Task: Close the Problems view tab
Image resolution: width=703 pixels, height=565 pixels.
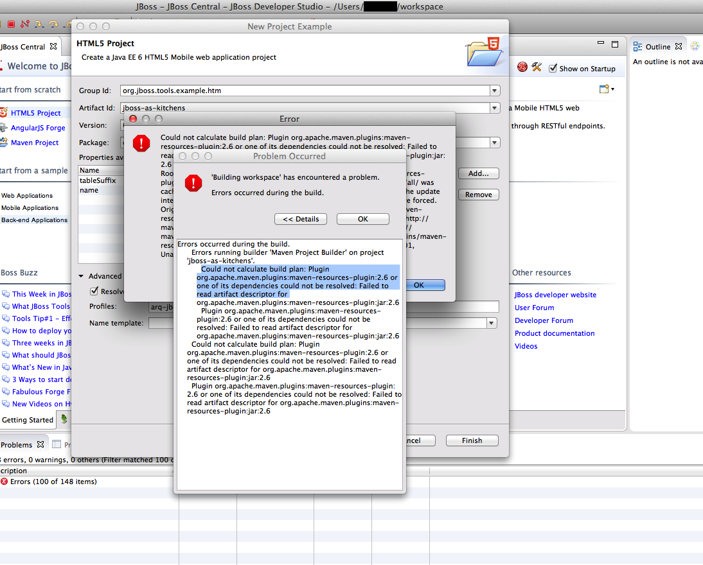Action: 40,444
